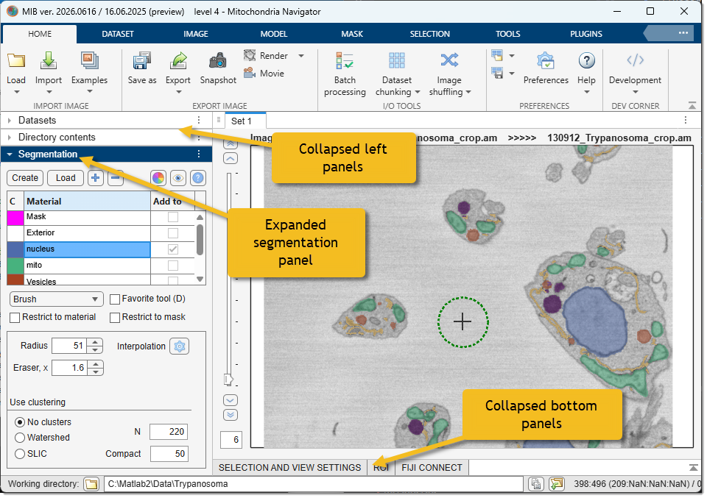Check Add to box for Mask
The height and width of the screenshot is (498, 707).
click(173, 217)
